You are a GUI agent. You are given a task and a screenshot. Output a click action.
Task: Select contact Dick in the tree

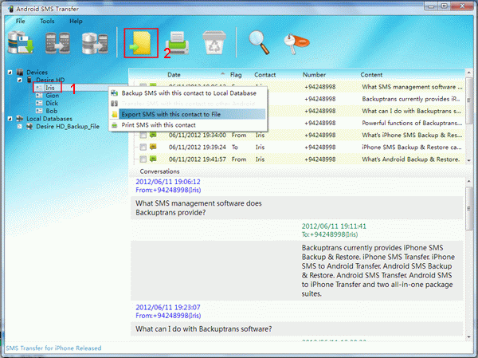(52, 103)
